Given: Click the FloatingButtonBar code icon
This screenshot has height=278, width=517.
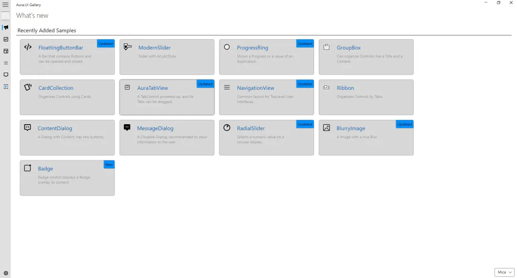Looking at the screenshot, I should pyautogui.click(x=28, y=47).
